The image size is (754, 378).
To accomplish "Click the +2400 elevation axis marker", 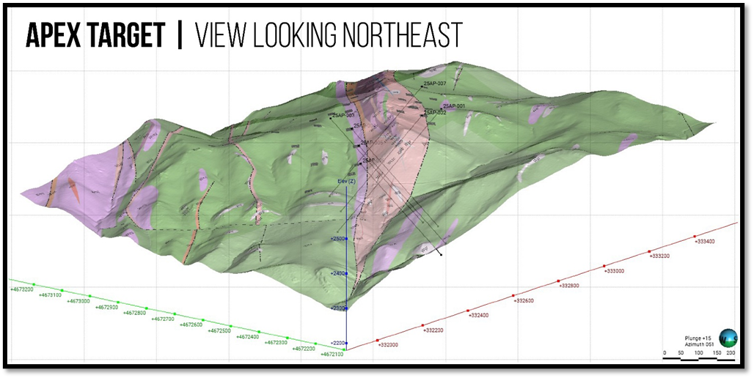I will [337, 273].
